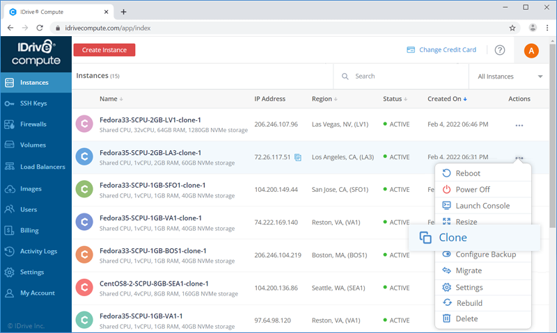The image size is (557, 333).
Task: Open instance Fedora35-SCPU-1GB-VA1-1
Action: point(141,316)
